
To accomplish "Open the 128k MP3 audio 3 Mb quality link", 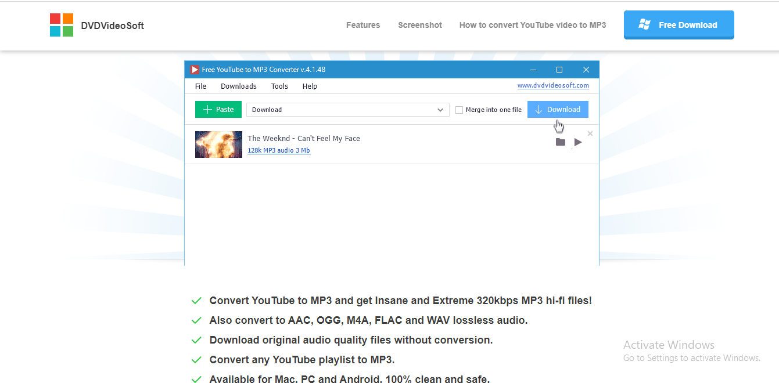I will tap(279, 150).
